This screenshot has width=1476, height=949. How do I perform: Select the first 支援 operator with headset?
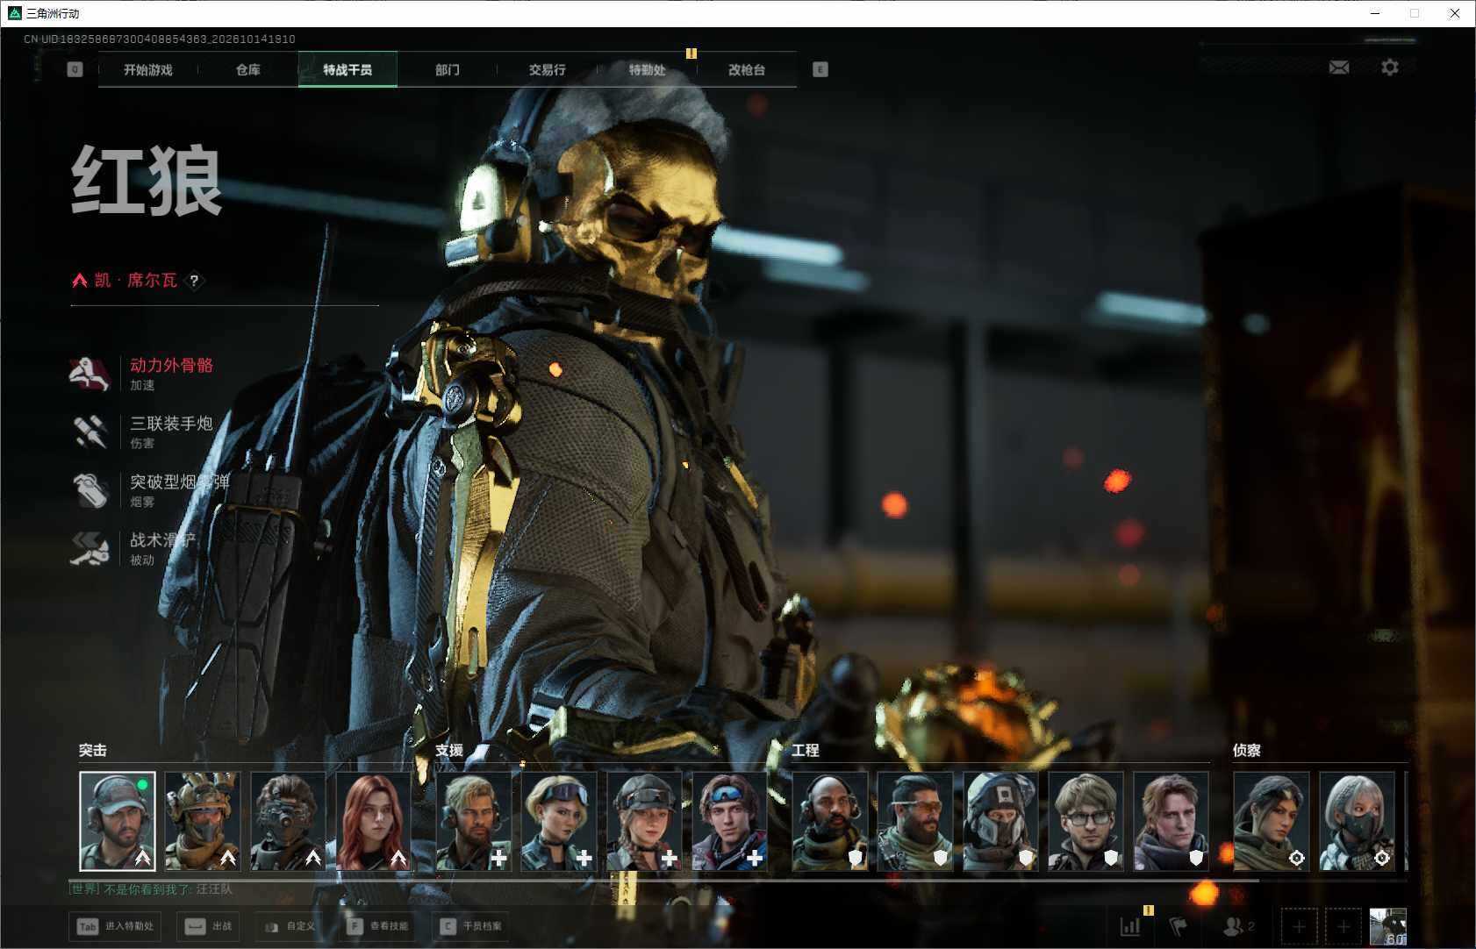point(474,821)
